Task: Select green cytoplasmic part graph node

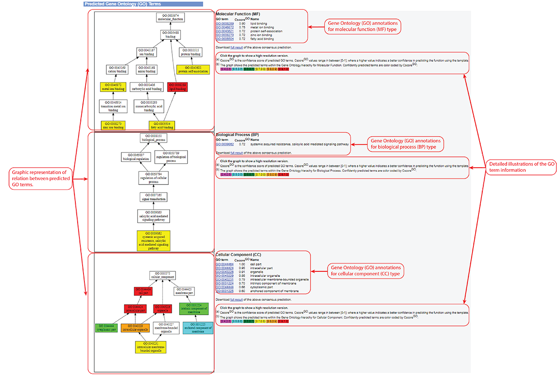Action: pyautogui.click(x=106, y=328)
